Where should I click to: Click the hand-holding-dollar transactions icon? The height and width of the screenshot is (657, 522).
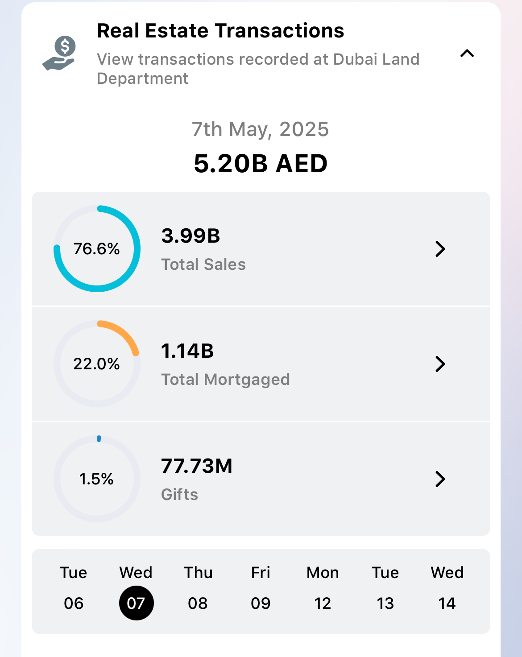point(59,53)
